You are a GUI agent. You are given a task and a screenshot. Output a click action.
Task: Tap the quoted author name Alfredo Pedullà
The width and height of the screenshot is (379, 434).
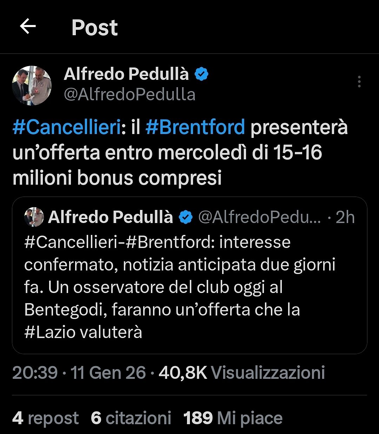(111, 217)
